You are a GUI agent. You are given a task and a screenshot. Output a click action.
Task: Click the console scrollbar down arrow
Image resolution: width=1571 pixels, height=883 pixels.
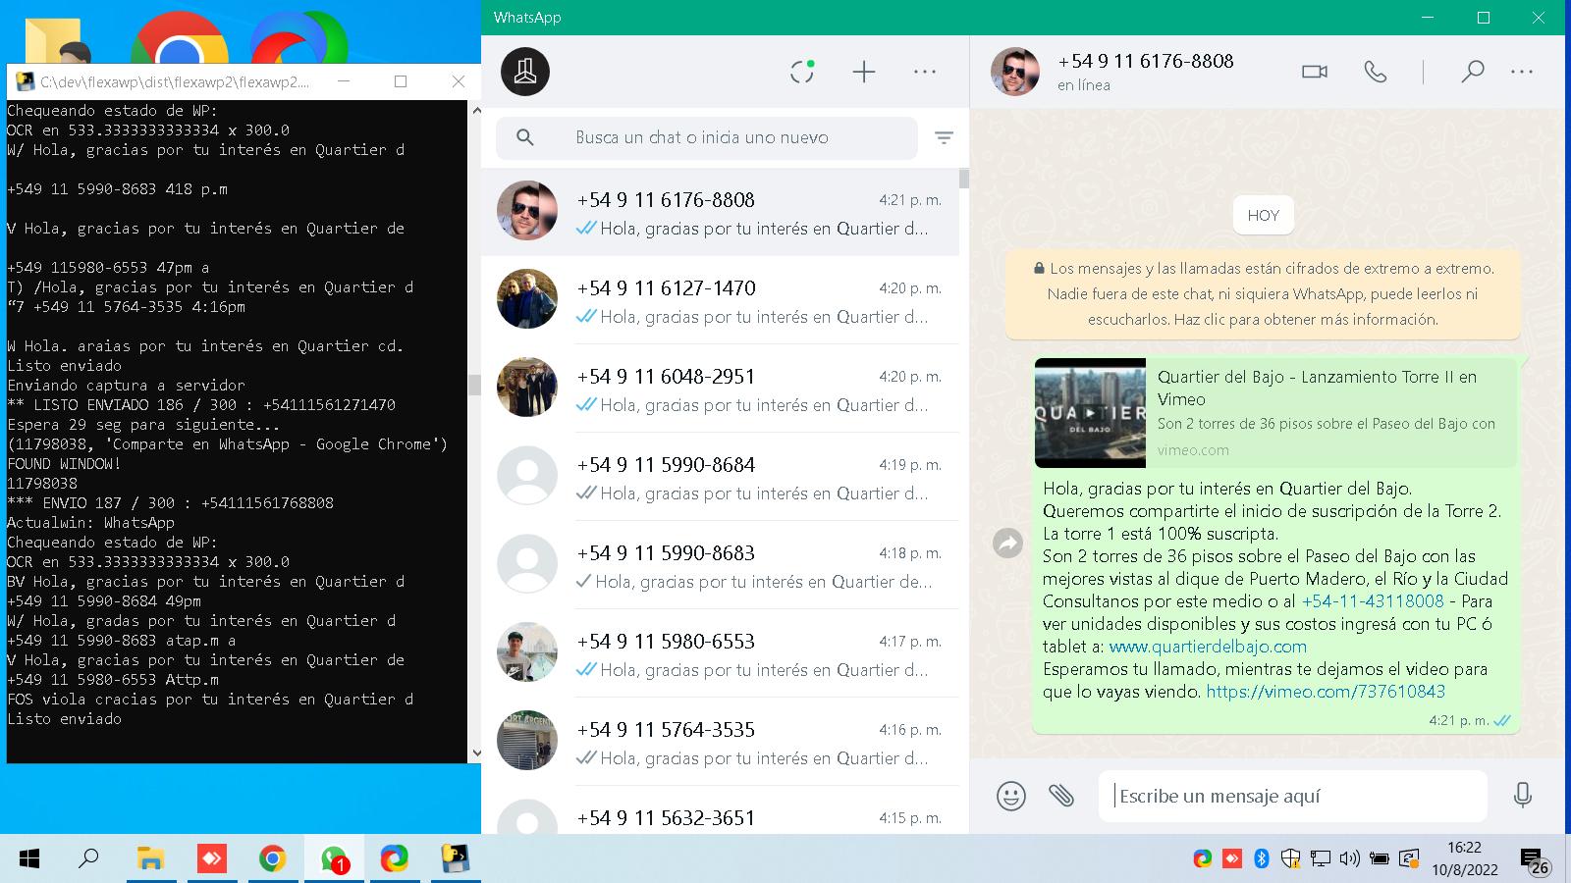point(475,753)
